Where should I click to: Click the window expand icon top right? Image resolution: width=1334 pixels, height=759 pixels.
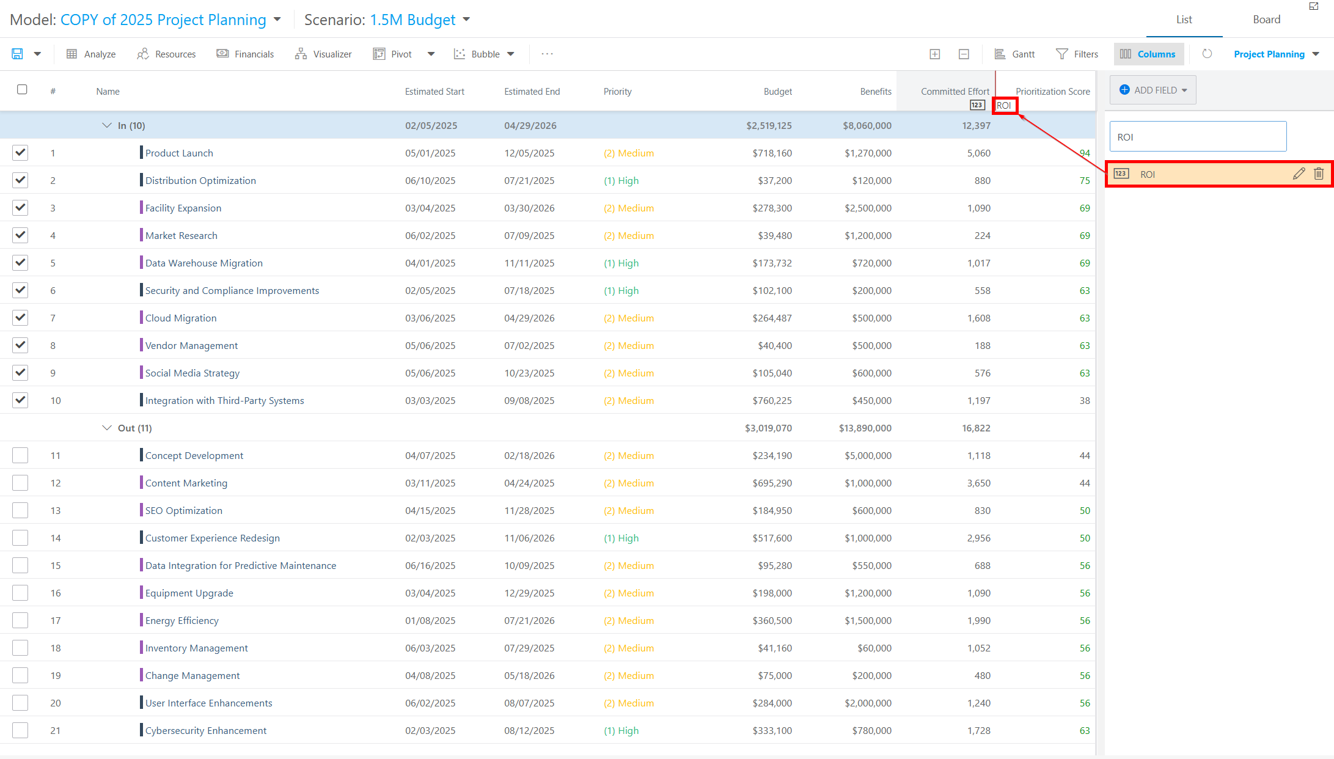coord(1313,6)
